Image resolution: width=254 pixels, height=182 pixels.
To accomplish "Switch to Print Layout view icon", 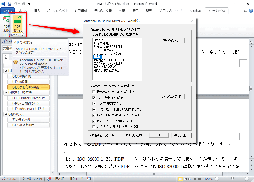I will pyautogui.click(x=181, y=179).
